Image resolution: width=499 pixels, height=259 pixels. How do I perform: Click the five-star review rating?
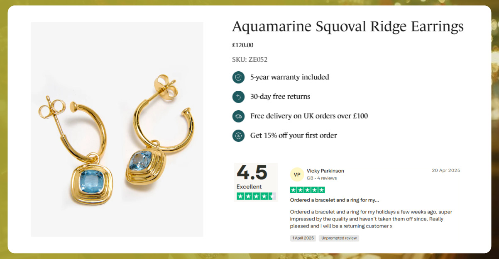tap(307, 190)
